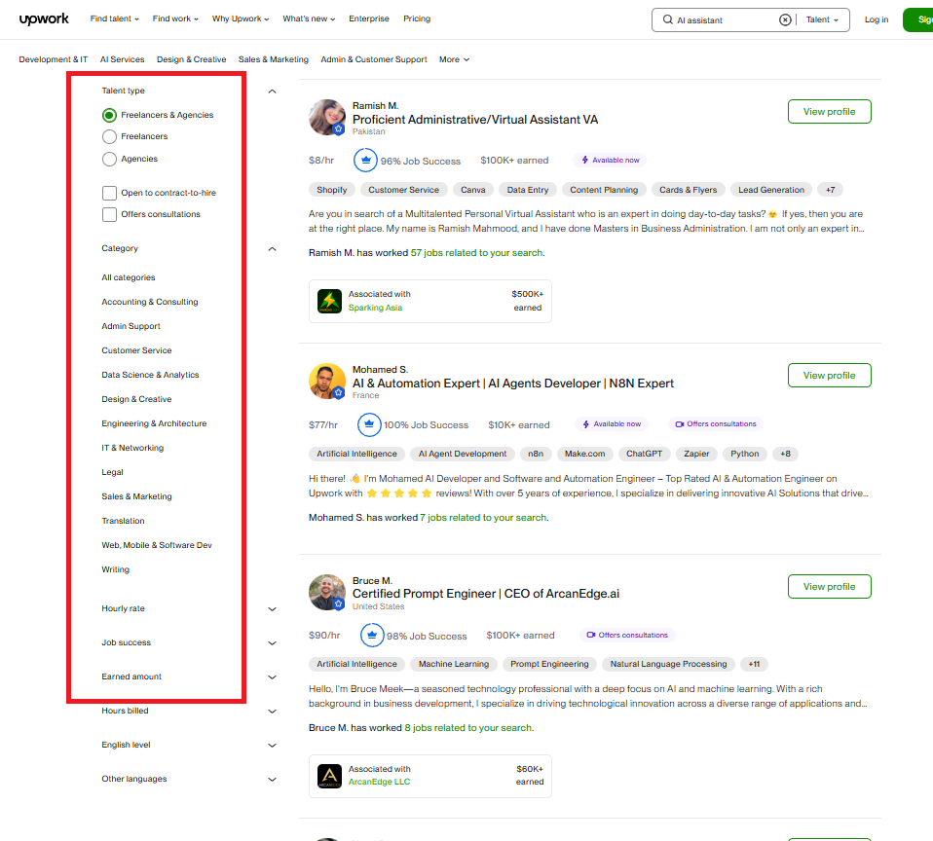Filter by Data Science & Analytics
933x841 pixels.
(150, 375)
